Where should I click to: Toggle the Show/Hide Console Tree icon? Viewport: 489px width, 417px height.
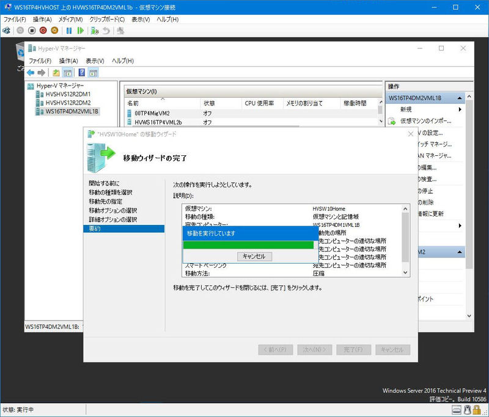(x=67, y=73)
